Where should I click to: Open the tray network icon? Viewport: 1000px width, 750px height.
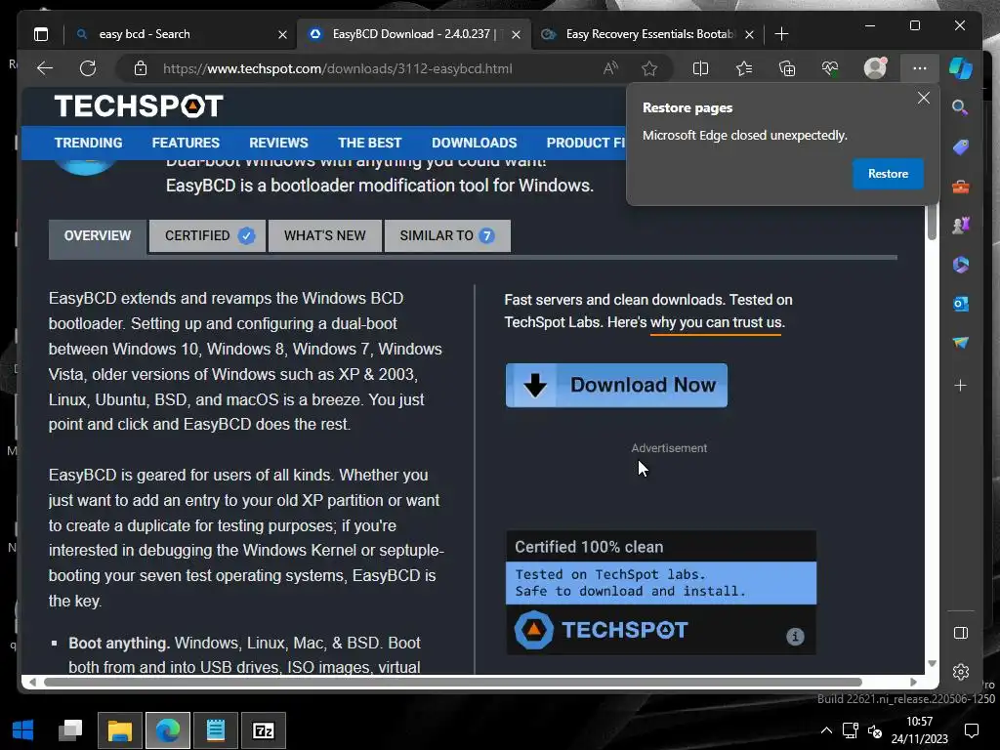point(851,730)
